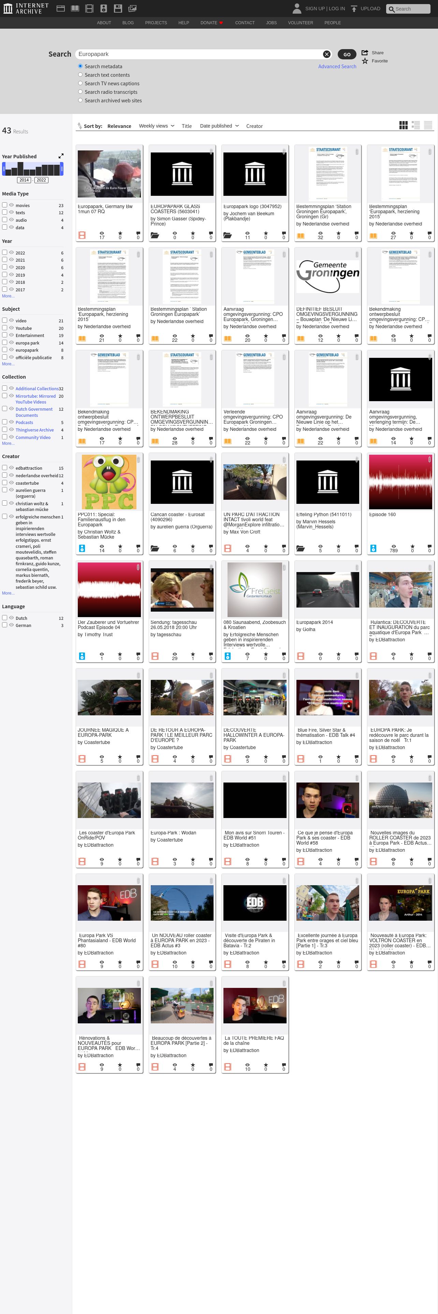The height and width of the screenshot is (1314, 438).
Task: Expand More under Subject filters
Action: [8, 364]
